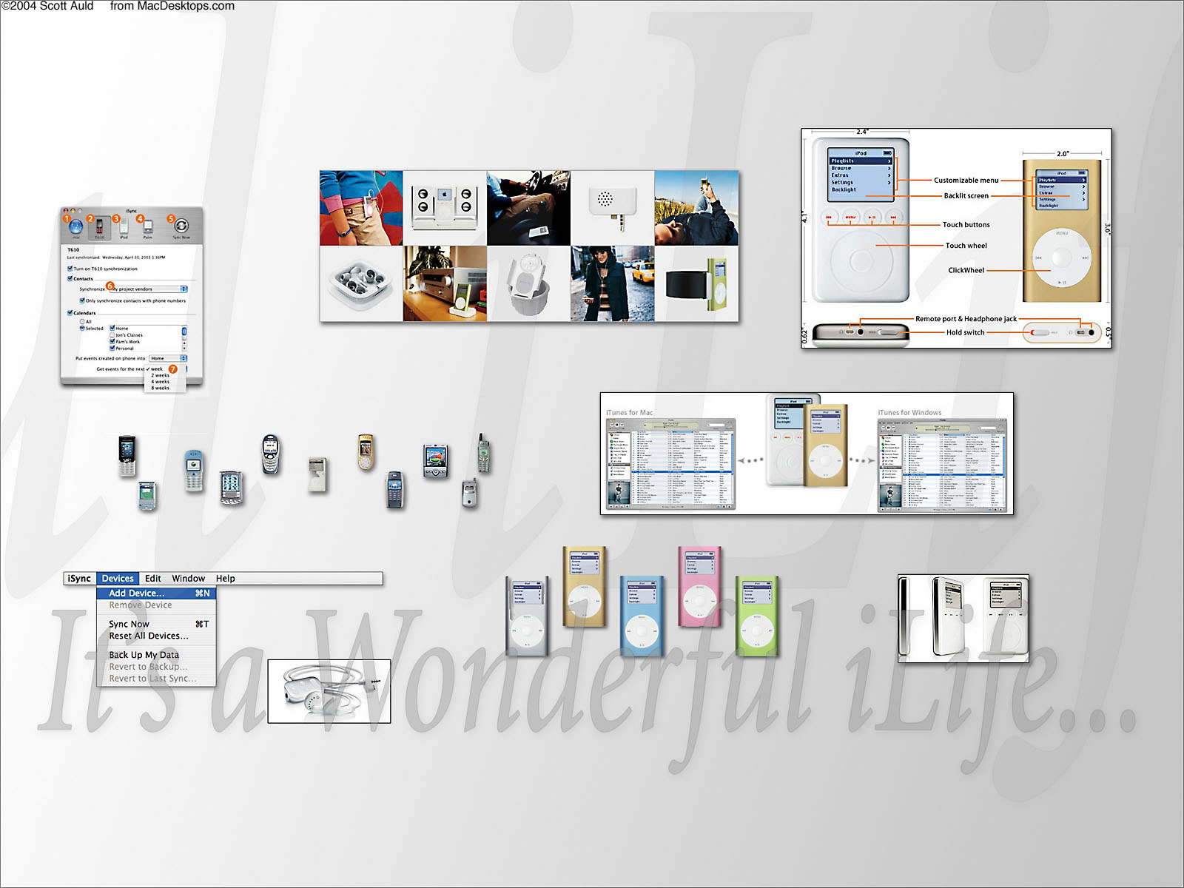Screen dimensions: 1184x888
Task: Choose Revert to Backup menu entry
Action: click(156, 667)
